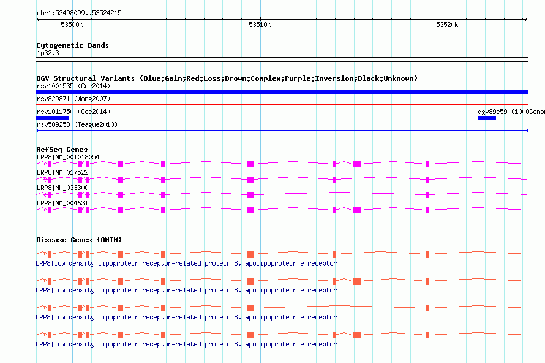545x363 pixels.
Task: Click the largest exon of NM_001018054 transcript
Action: click(356, 164)
